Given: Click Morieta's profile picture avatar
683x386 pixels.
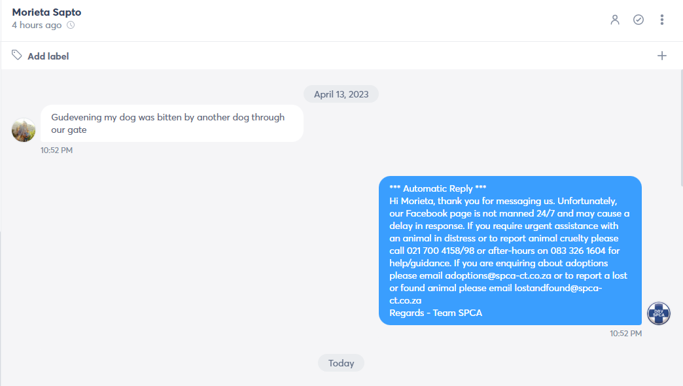Looking at the screenshot, I should coord(24,130).
